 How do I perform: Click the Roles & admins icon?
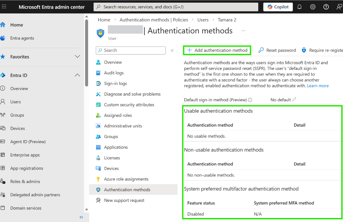(3, 182)
